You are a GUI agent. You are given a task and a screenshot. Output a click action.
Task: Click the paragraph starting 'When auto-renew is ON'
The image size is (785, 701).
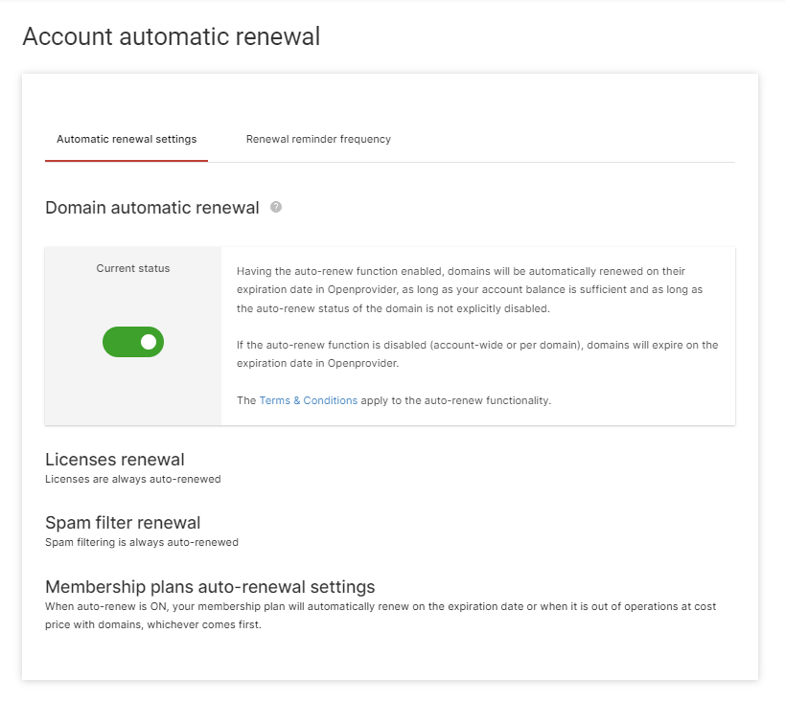(381, 616)
